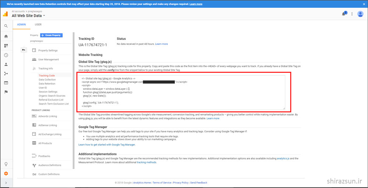Open Conversions flag icon in sidebar
Image resolution: width=368 pixels, height=188 pixels.
pos(6,92)
